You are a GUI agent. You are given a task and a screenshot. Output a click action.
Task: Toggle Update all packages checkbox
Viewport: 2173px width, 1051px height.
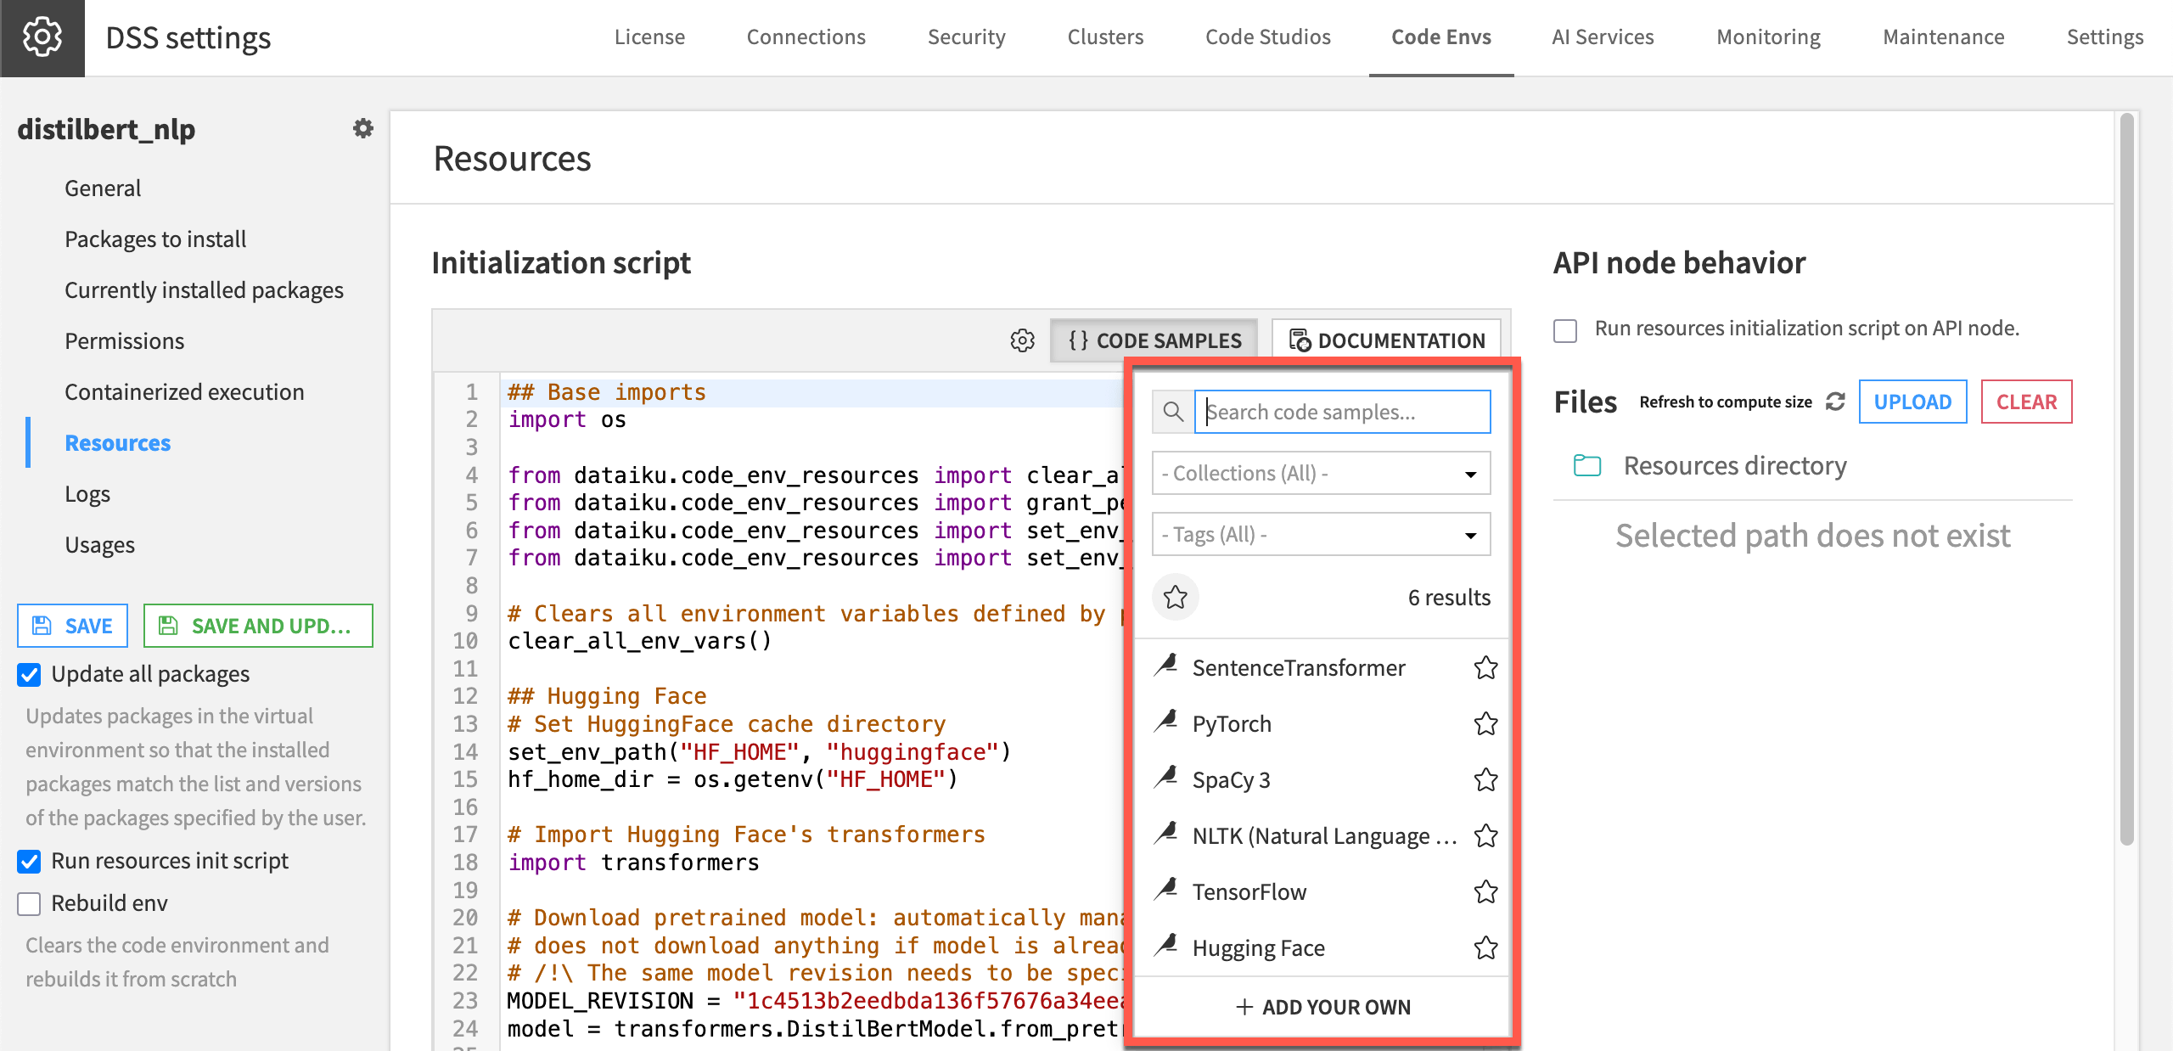(30, 675)
